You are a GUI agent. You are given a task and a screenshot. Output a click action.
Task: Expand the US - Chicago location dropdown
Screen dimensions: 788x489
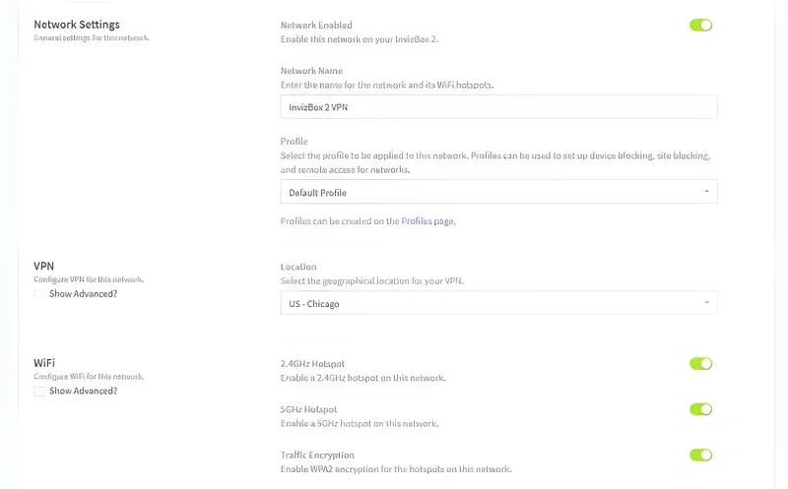coord(498,304)
